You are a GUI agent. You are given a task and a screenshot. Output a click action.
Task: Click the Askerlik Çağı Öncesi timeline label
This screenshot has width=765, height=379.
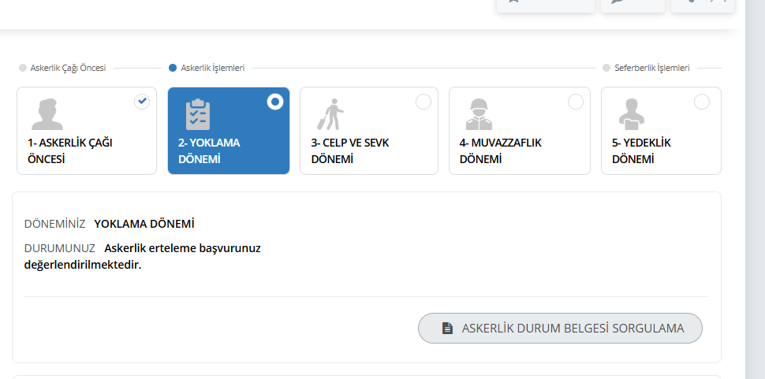tap(68, 68)
